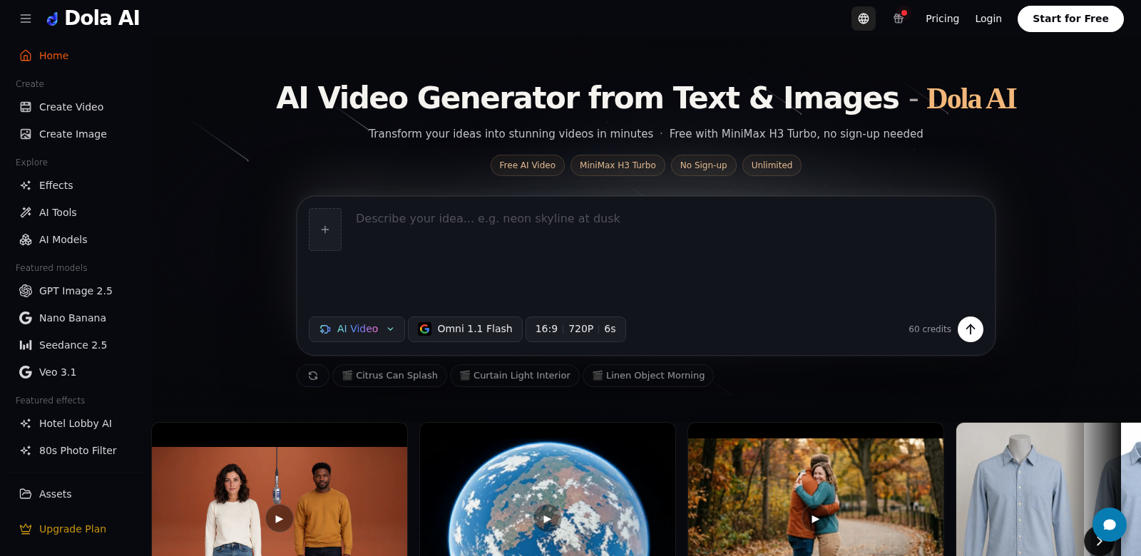Choose the Omni 1.1 Flash model selector
Viewport: 1141px width, 556px height.
(x=465, y=329)
